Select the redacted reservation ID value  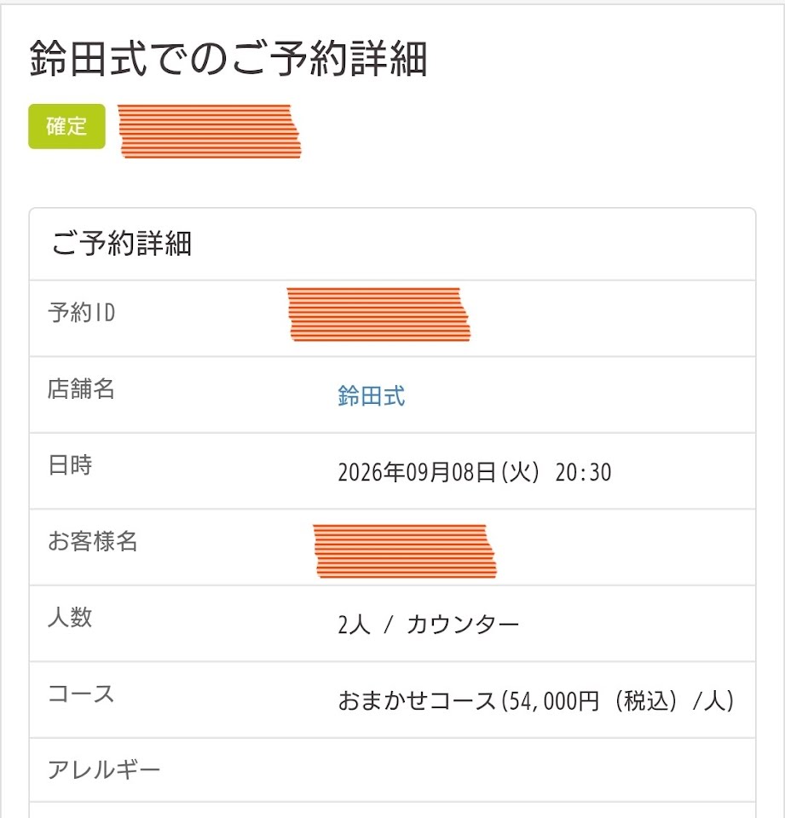point(378,315)
